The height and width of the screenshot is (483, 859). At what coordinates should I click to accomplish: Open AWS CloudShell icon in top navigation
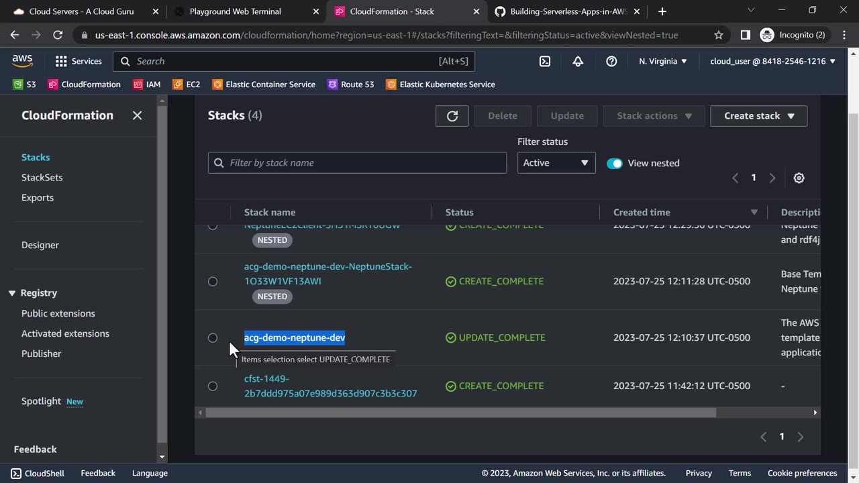(545, 61)
